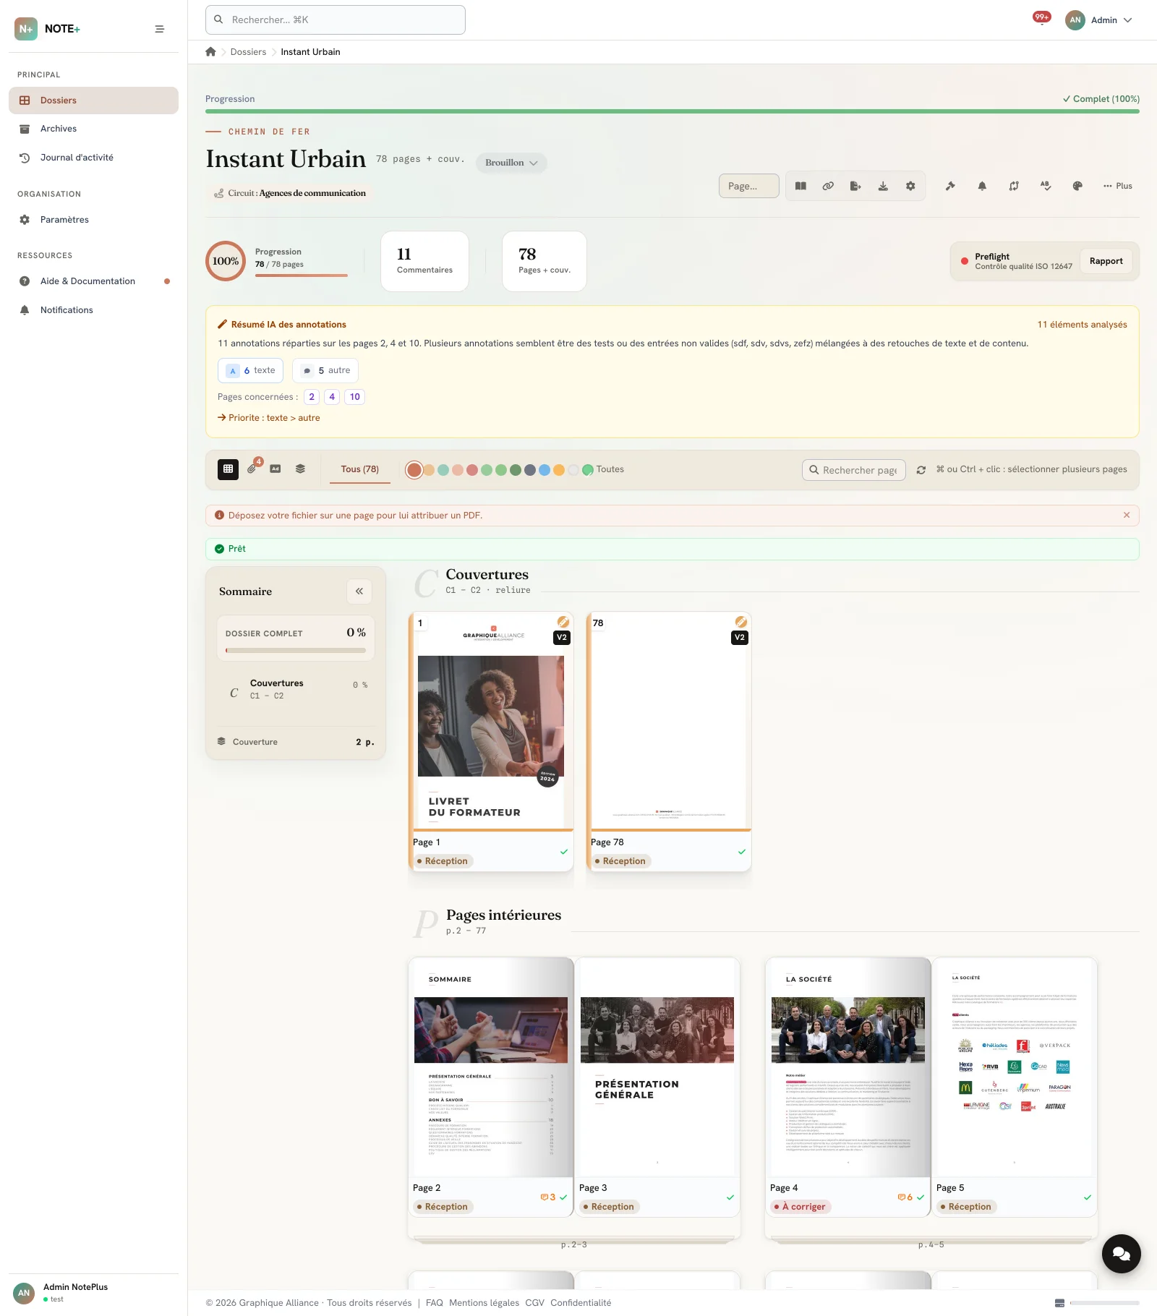
Task: Click the download icon in toolbar
Action: (x=883, y=186)
